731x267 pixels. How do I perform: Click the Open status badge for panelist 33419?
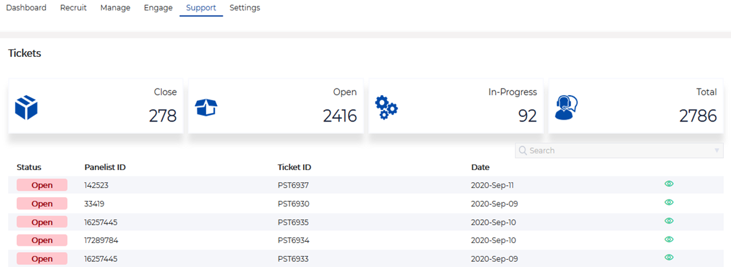point(42,204)
